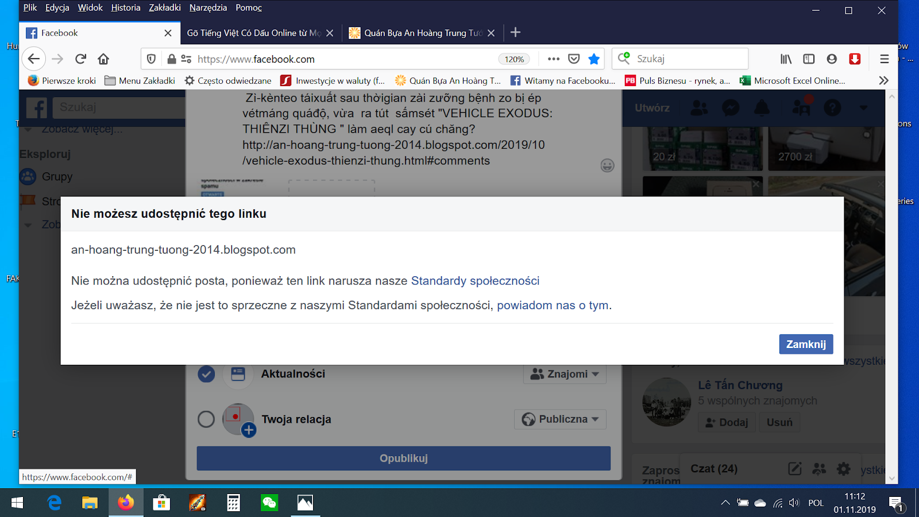Click the 120% zoom level indicator
919x517 pixels.
[x=514, y=59]
